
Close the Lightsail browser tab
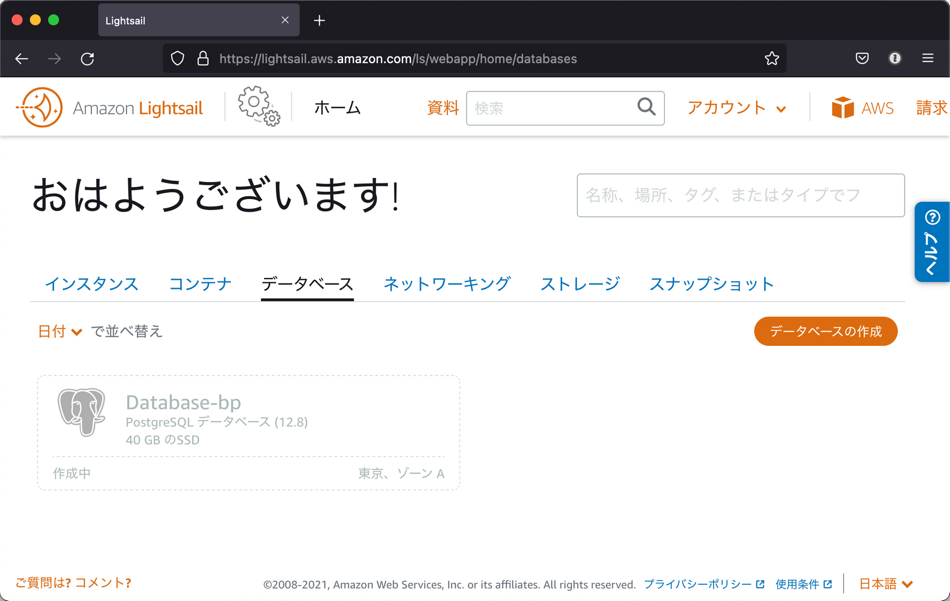pyautogui.click(x=285, y=20)
